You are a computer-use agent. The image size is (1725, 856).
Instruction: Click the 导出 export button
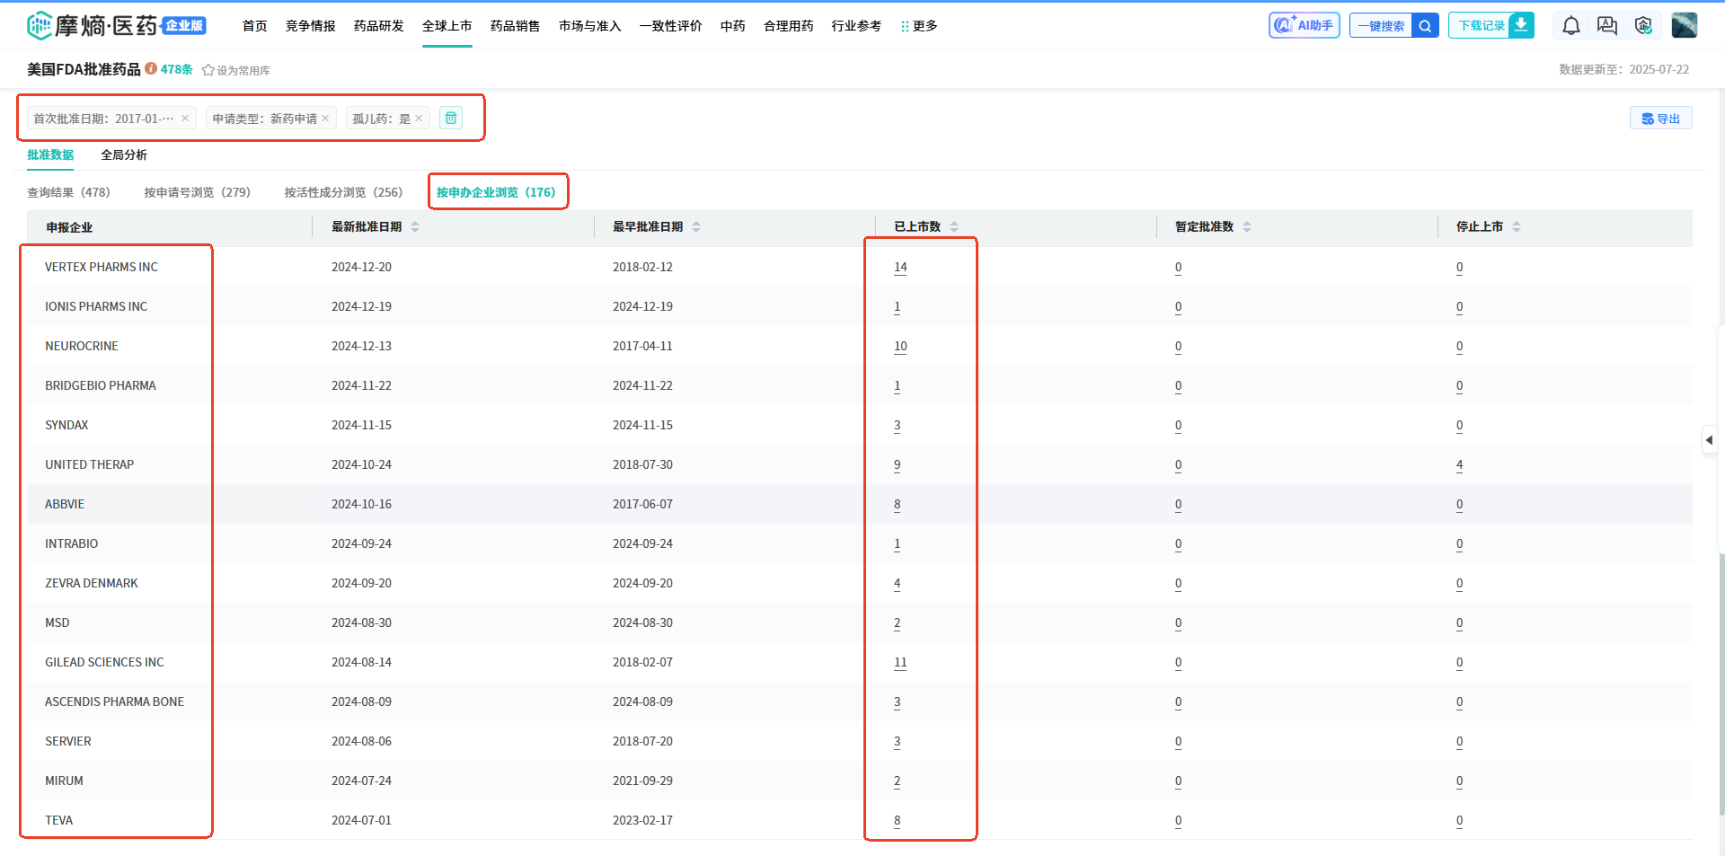(1660, 119)
